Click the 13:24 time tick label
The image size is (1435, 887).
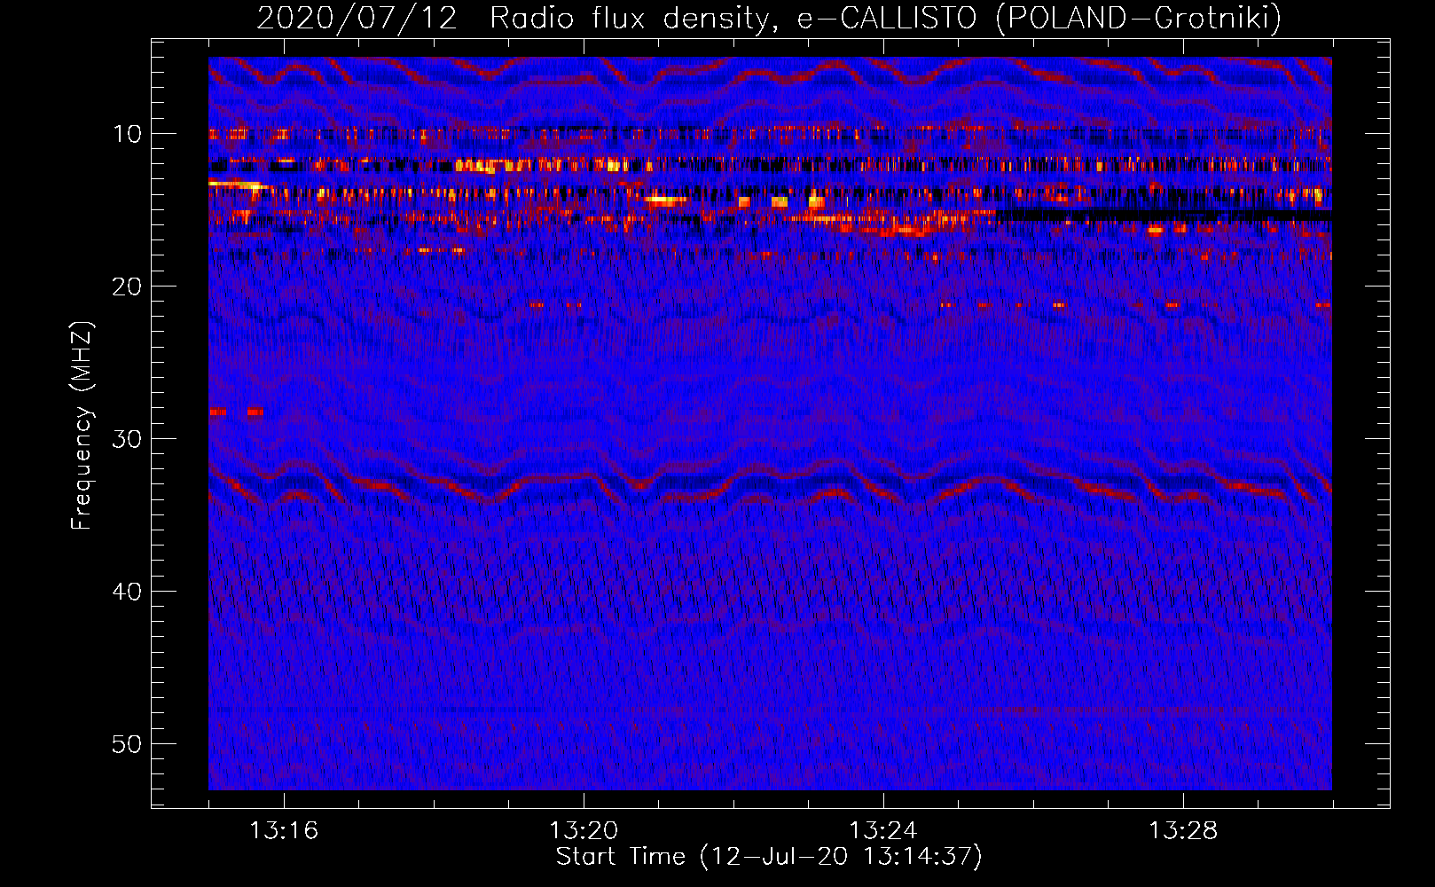click(x=883, y=831)
